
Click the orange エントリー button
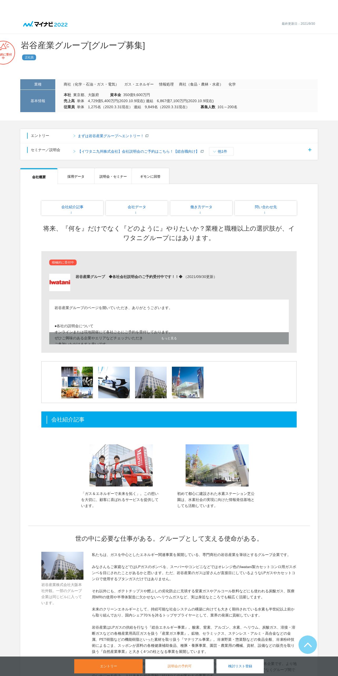click(108, 666)
